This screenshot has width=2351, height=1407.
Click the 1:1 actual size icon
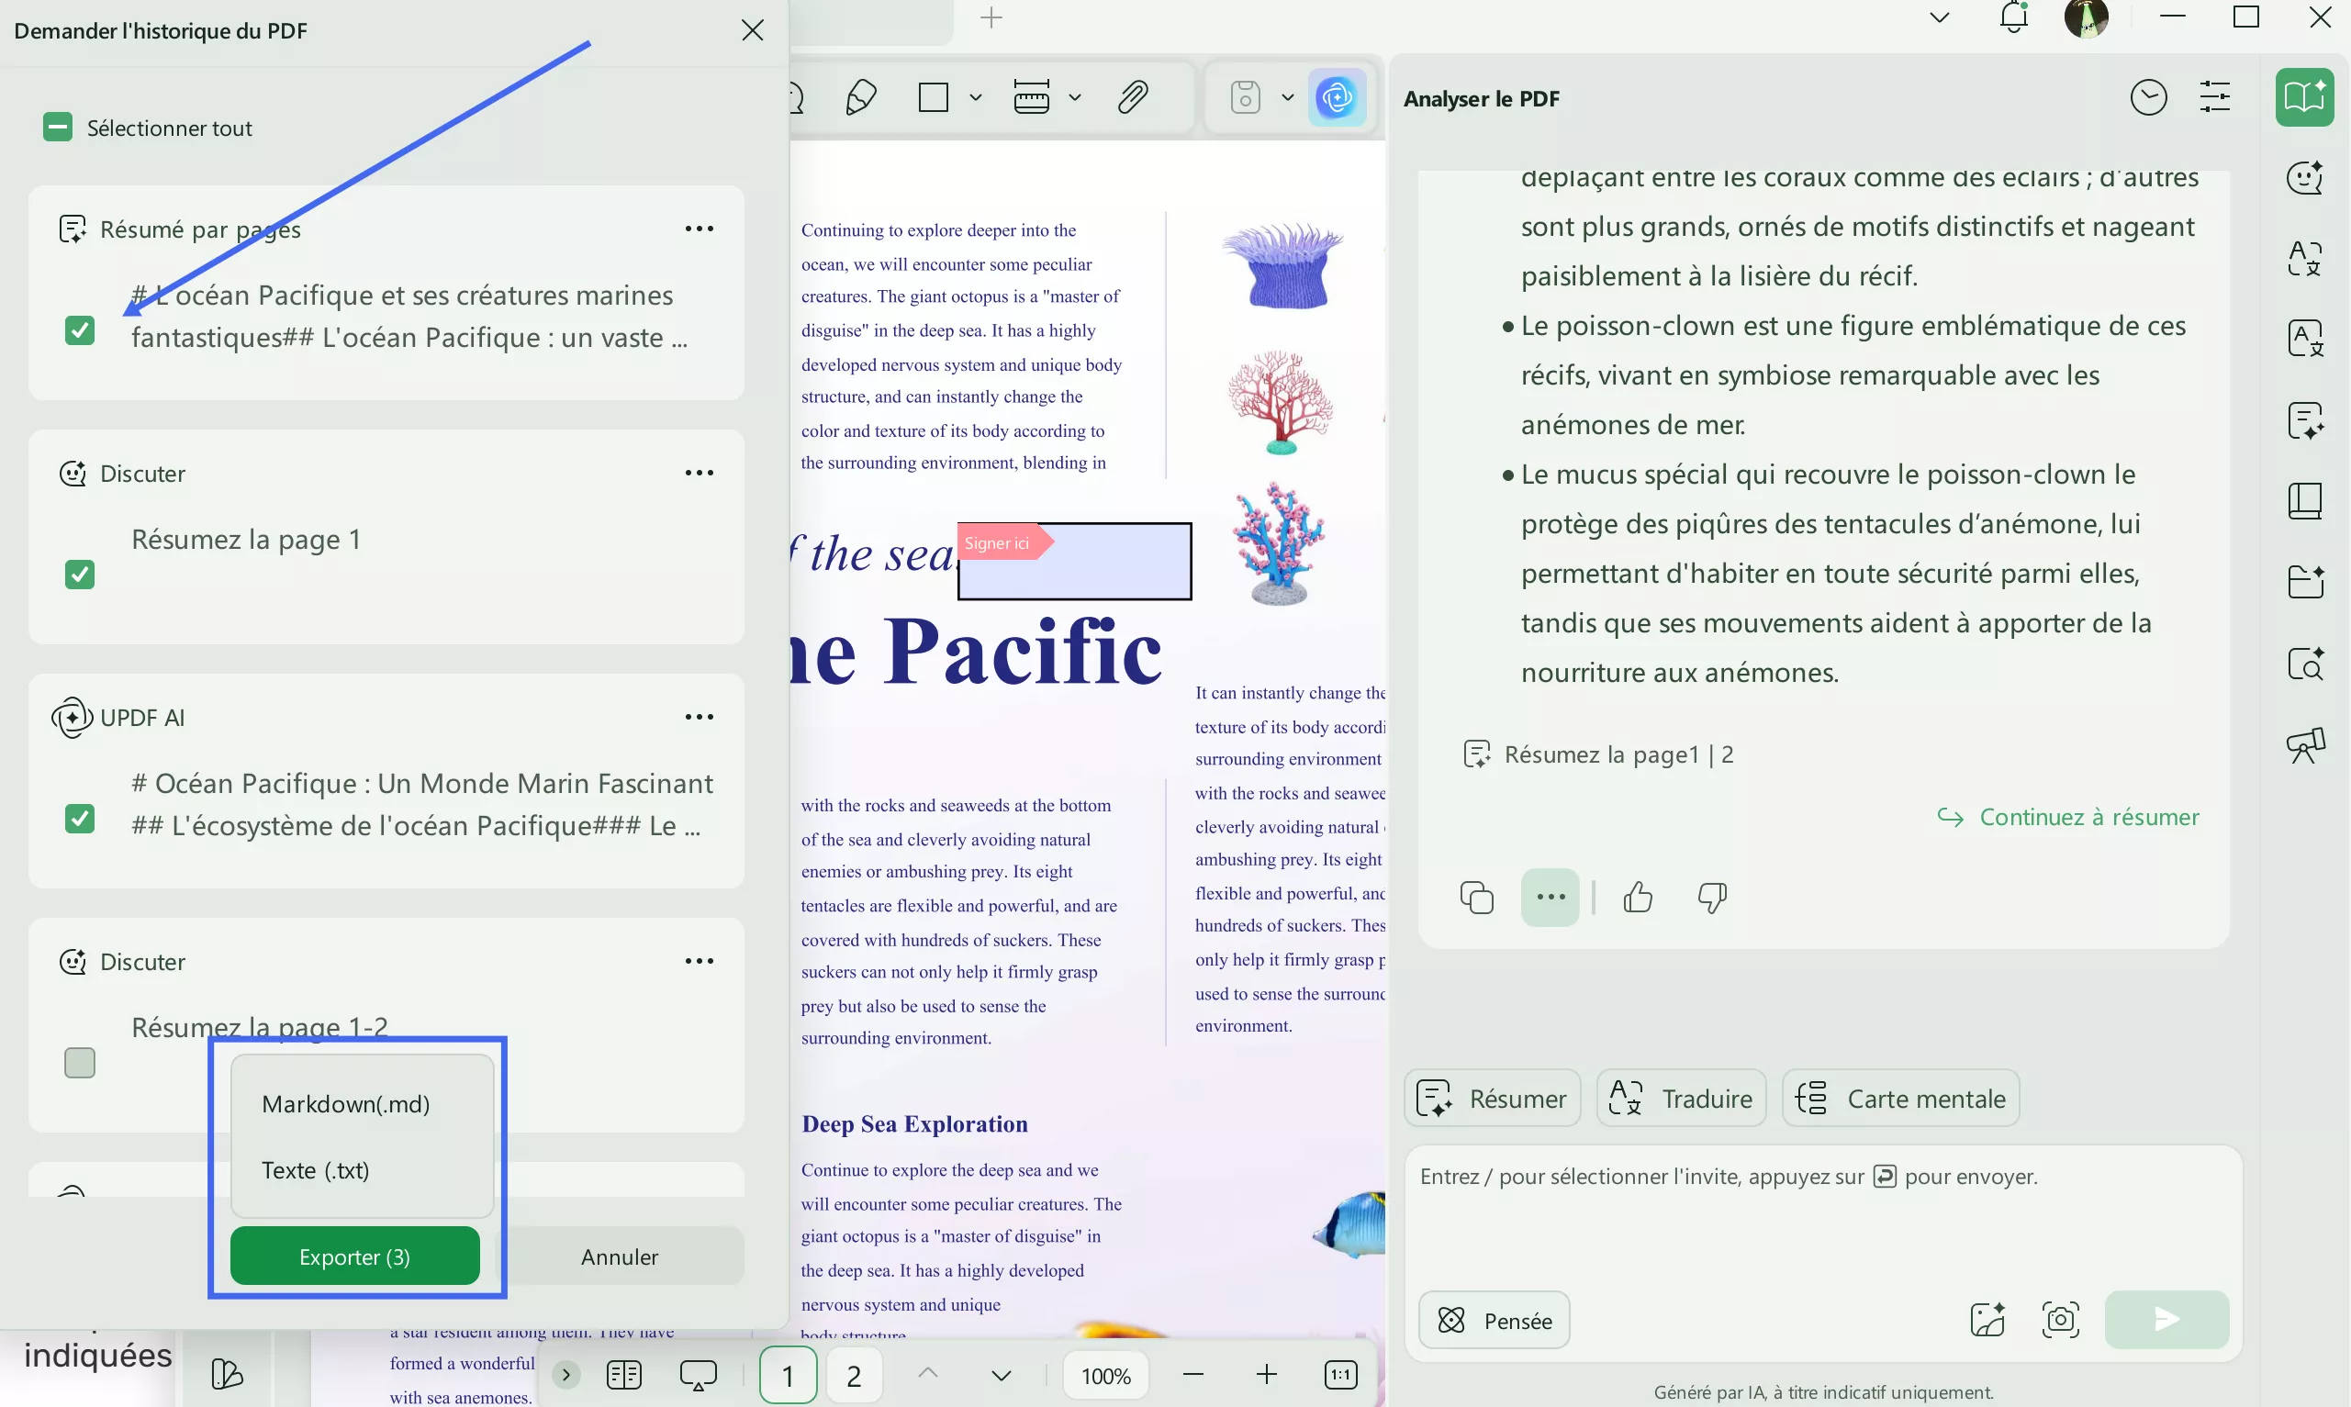(x=1340, y=1374)
